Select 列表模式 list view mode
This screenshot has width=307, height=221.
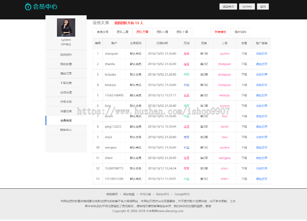220,32
